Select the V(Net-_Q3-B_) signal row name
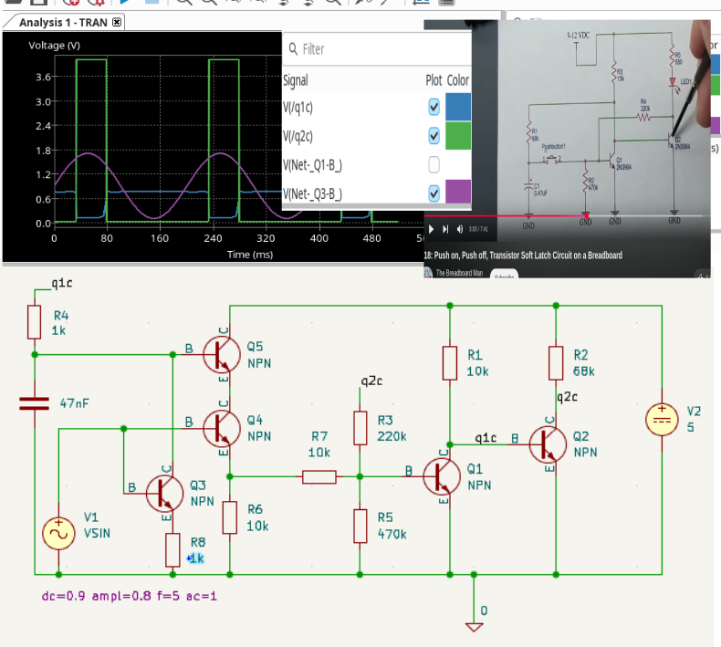The width and height of the screenshot is (721, 647). 312,194
